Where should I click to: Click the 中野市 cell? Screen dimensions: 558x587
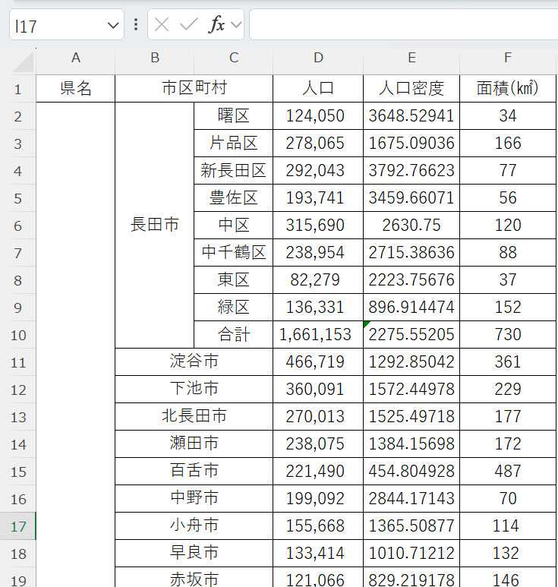194,498
